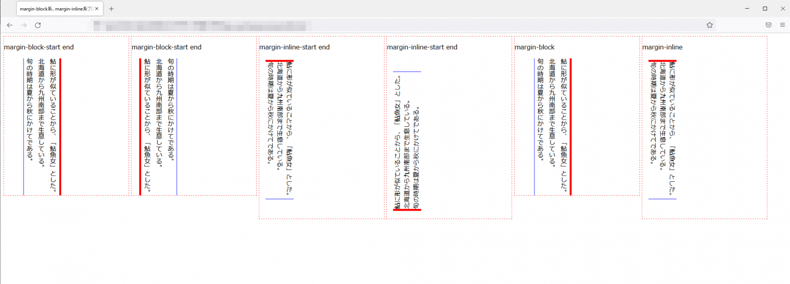Click the "margin-inline" heading text
The width and height of the screenshot is (790, 284).
click(662, 47)
